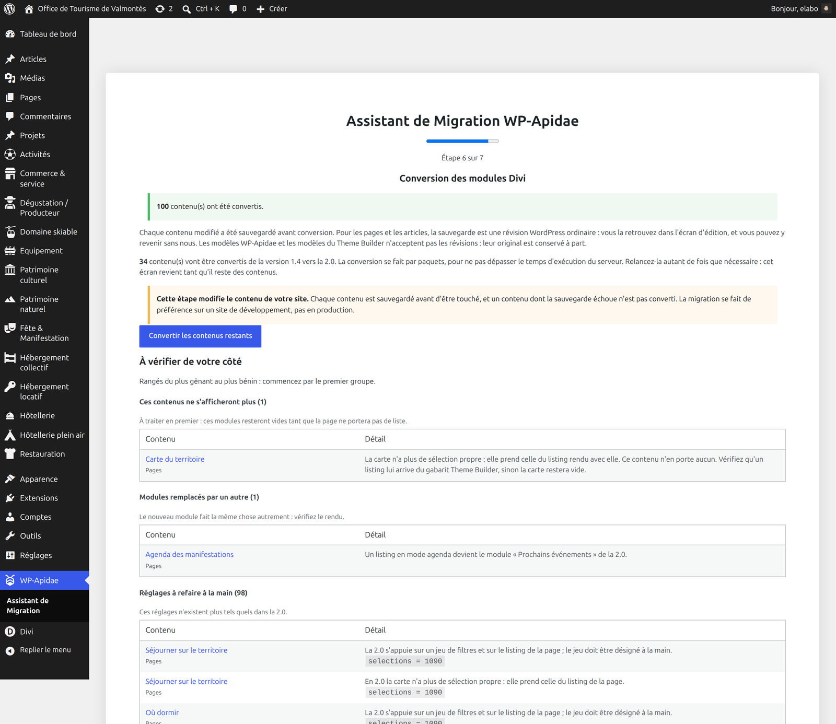Screen dimensions: 836x724
Task: Click the Hôtellerie plein air tent icon
Action: [x=10, y=435]
